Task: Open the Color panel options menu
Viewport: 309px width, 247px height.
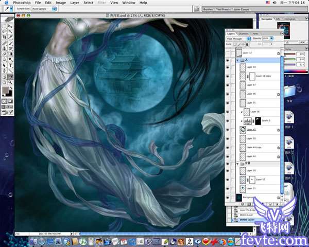Action: pyautogui.click(x=306, y=49)
